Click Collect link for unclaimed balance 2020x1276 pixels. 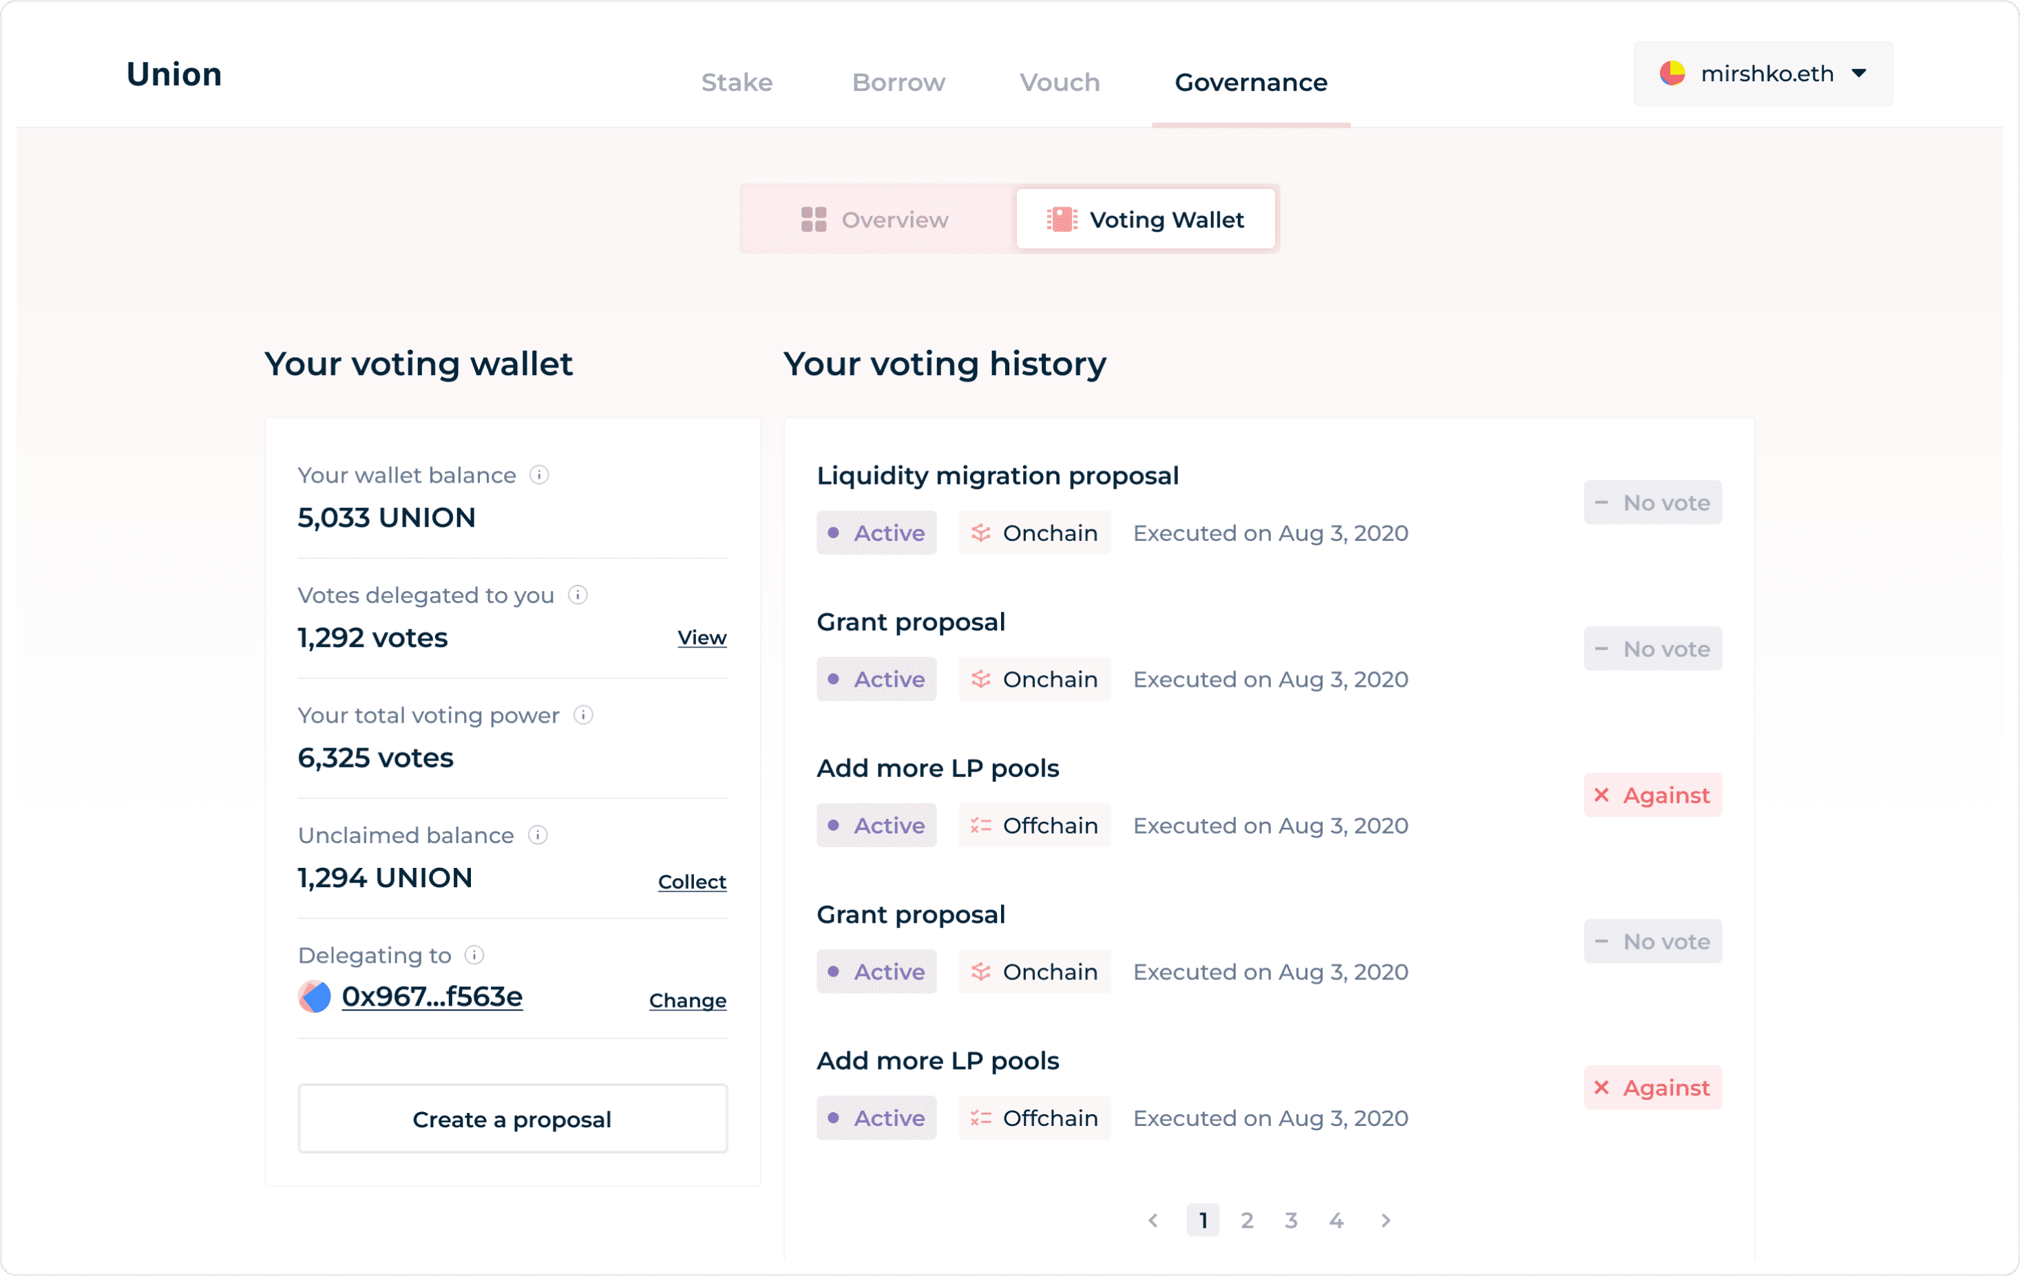[x=691, y=882]
